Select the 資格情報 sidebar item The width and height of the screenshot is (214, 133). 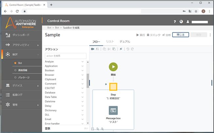tap(23, 70)
